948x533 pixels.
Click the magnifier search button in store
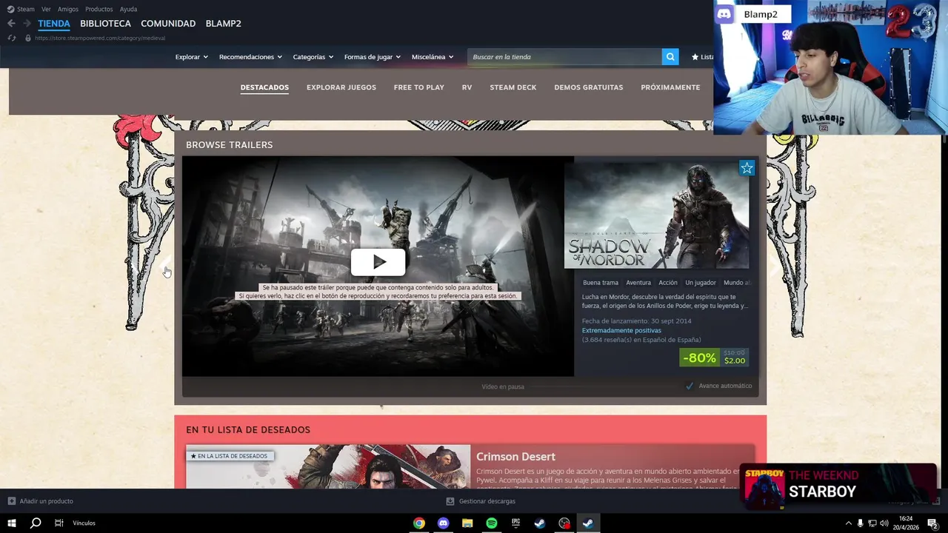click(x=670, y=57)
